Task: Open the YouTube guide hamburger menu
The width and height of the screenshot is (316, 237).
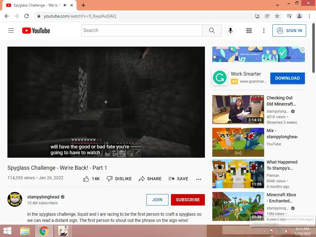Action: [x=11, y=31]
